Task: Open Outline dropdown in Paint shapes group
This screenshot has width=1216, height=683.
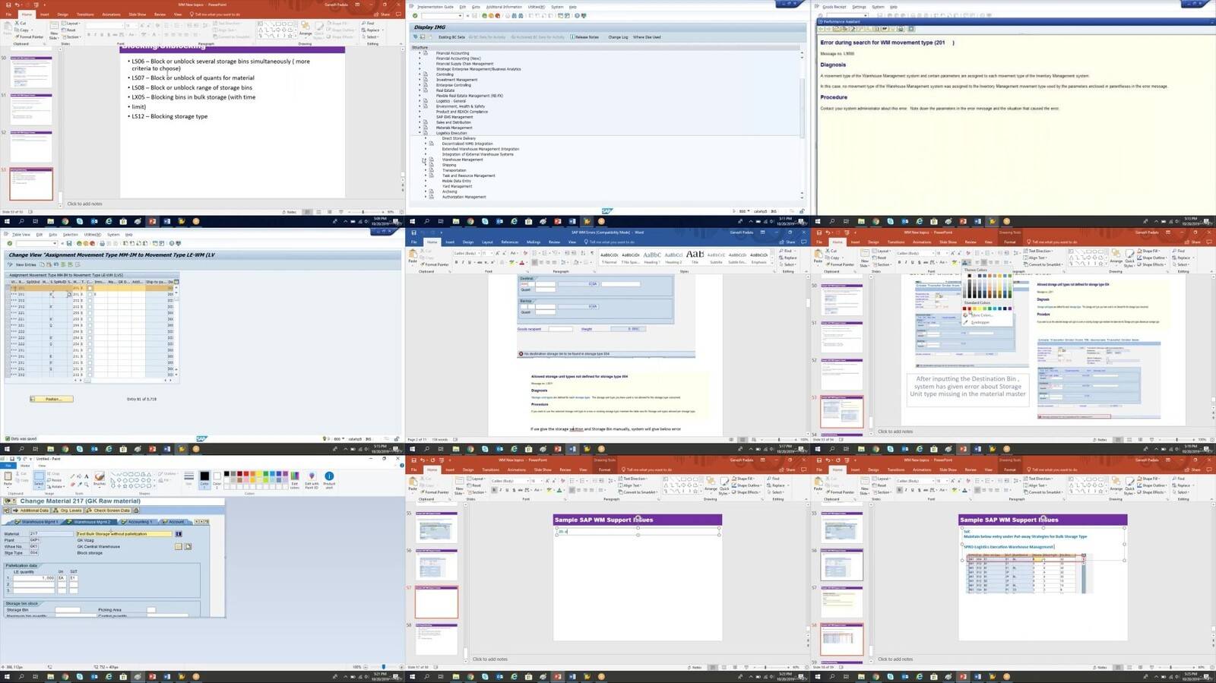Action: (167, 473)
